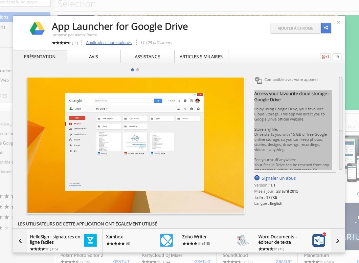Click the settings gear in the Drive screenshot
The image size is (359, 263).
click(x=198, y=109)
